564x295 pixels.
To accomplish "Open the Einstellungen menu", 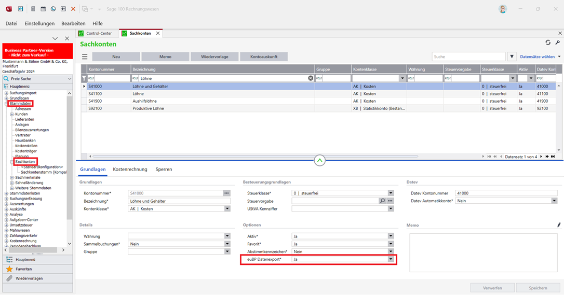I will coord(39,23).
